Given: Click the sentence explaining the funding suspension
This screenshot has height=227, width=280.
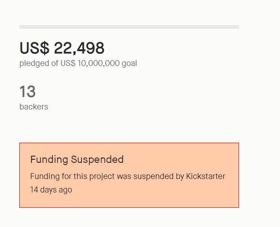Looking at the screenshot, I should click(x=128, y=176).
